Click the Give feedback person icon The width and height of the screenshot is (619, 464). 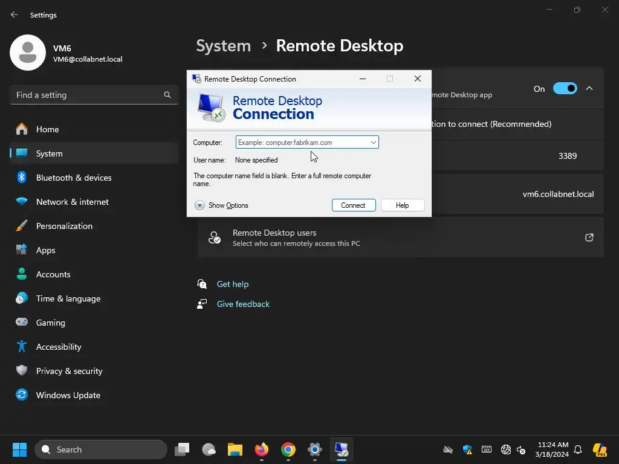click(x=202, y=304)
